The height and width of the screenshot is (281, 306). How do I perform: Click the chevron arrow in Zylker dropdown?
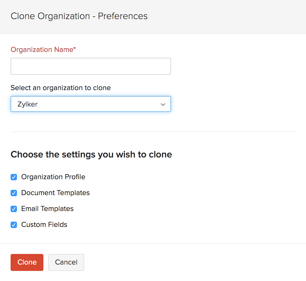(x=163, y=104)
